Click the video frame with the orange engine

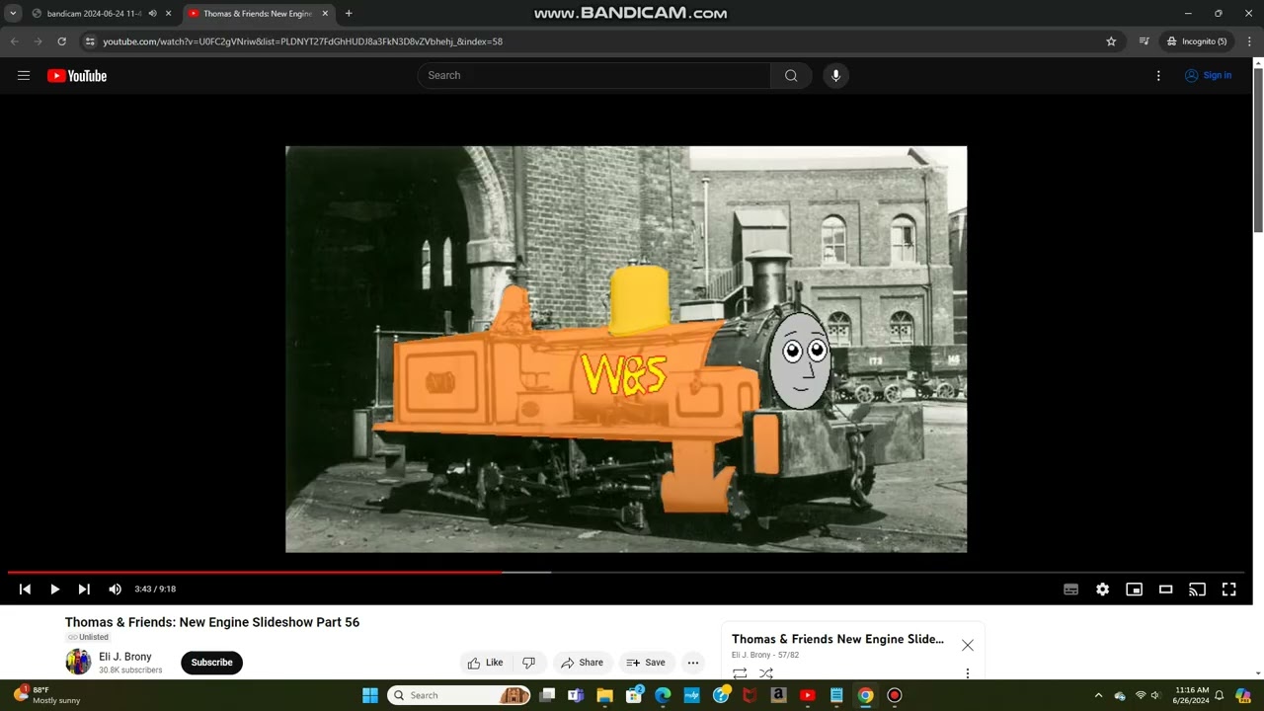pyautogui.click(x=626, y=350)
